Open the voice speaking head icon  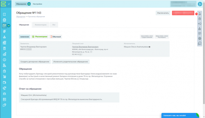click(x=200, y=24)
